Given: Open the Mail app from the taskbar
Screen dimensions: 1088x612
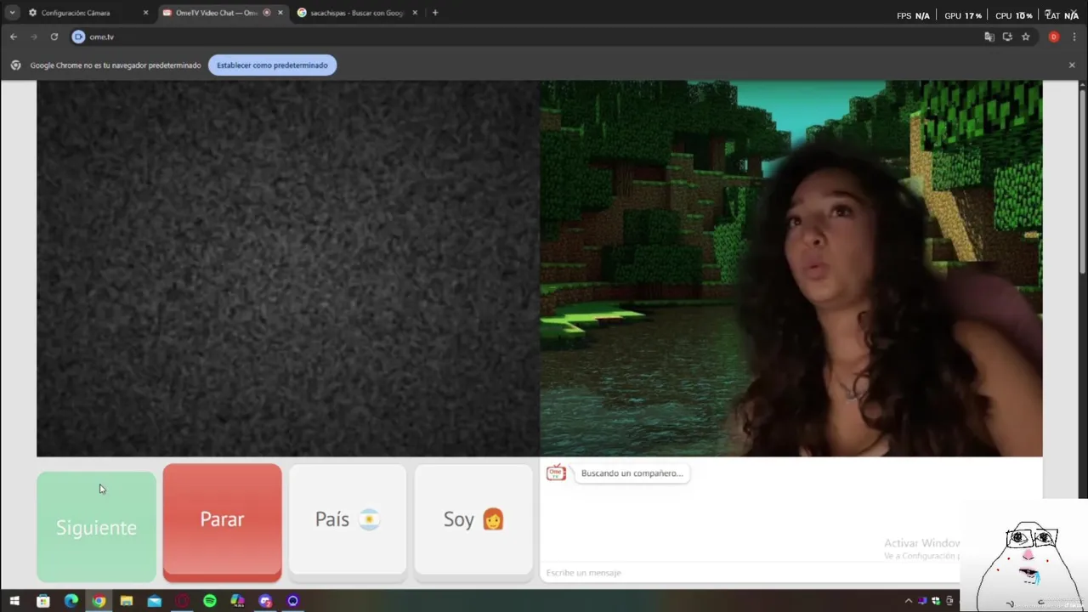Looking at the screenshot, I should point(154,601).
